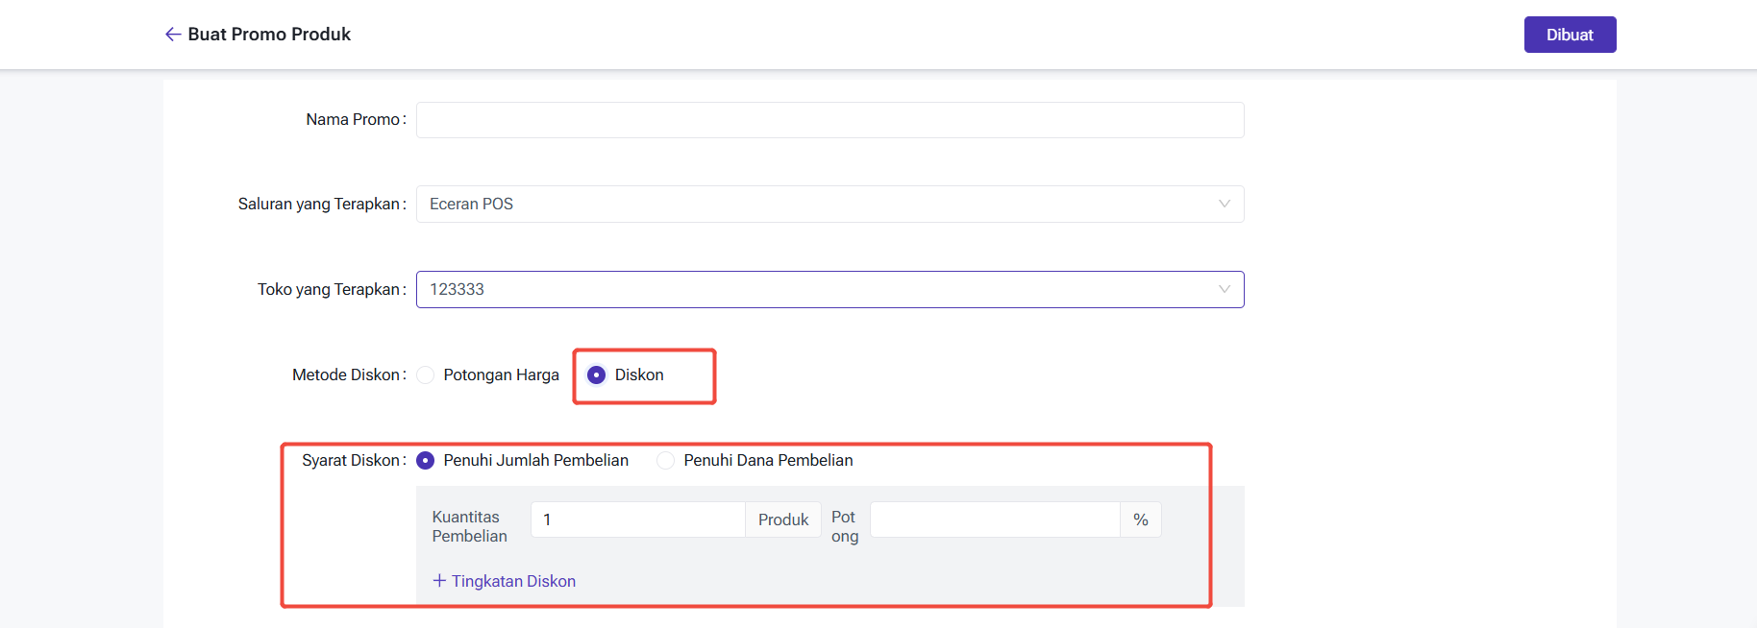Select Penuhi Jumlah Pembelian condition
1757x628 pixels.
click(x=426, y=460)
